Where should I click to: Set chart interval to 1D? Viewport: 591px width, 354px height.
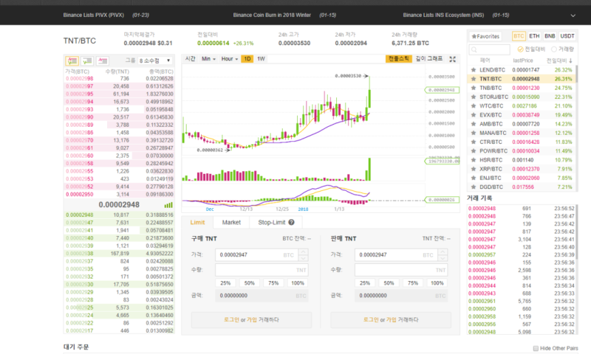pyautogui.click(x=247, y=59)
